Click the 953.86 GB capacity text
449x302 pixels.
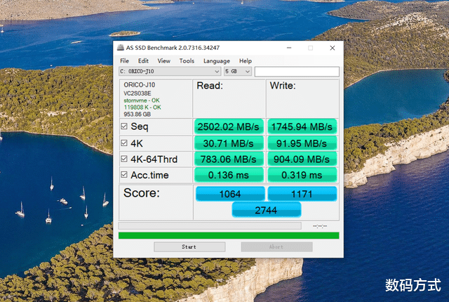pyautogui.click(x=138, y=114)
